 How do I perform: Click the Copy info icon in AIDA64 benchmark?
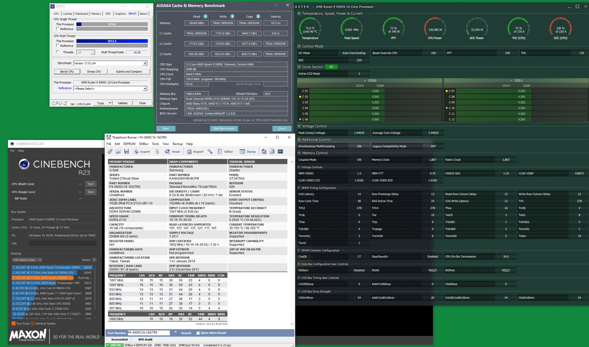pos(258,16)
